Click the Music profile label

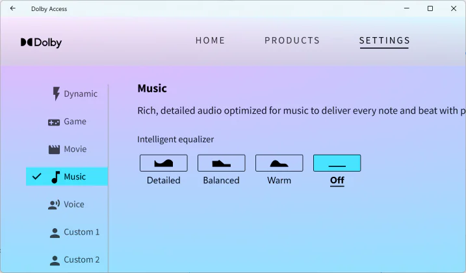(75, 177)
